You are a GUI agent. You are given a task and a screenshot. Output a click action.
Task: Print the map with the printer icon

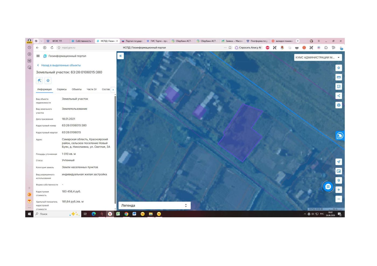click(338, 105)
